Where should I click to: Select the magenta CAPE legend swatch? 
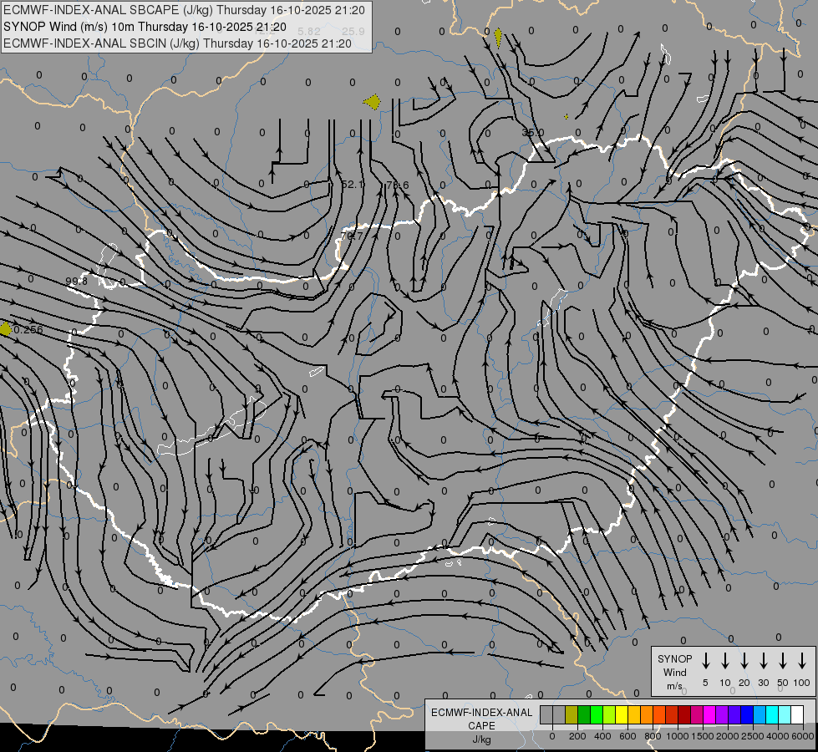click(709, 714)
